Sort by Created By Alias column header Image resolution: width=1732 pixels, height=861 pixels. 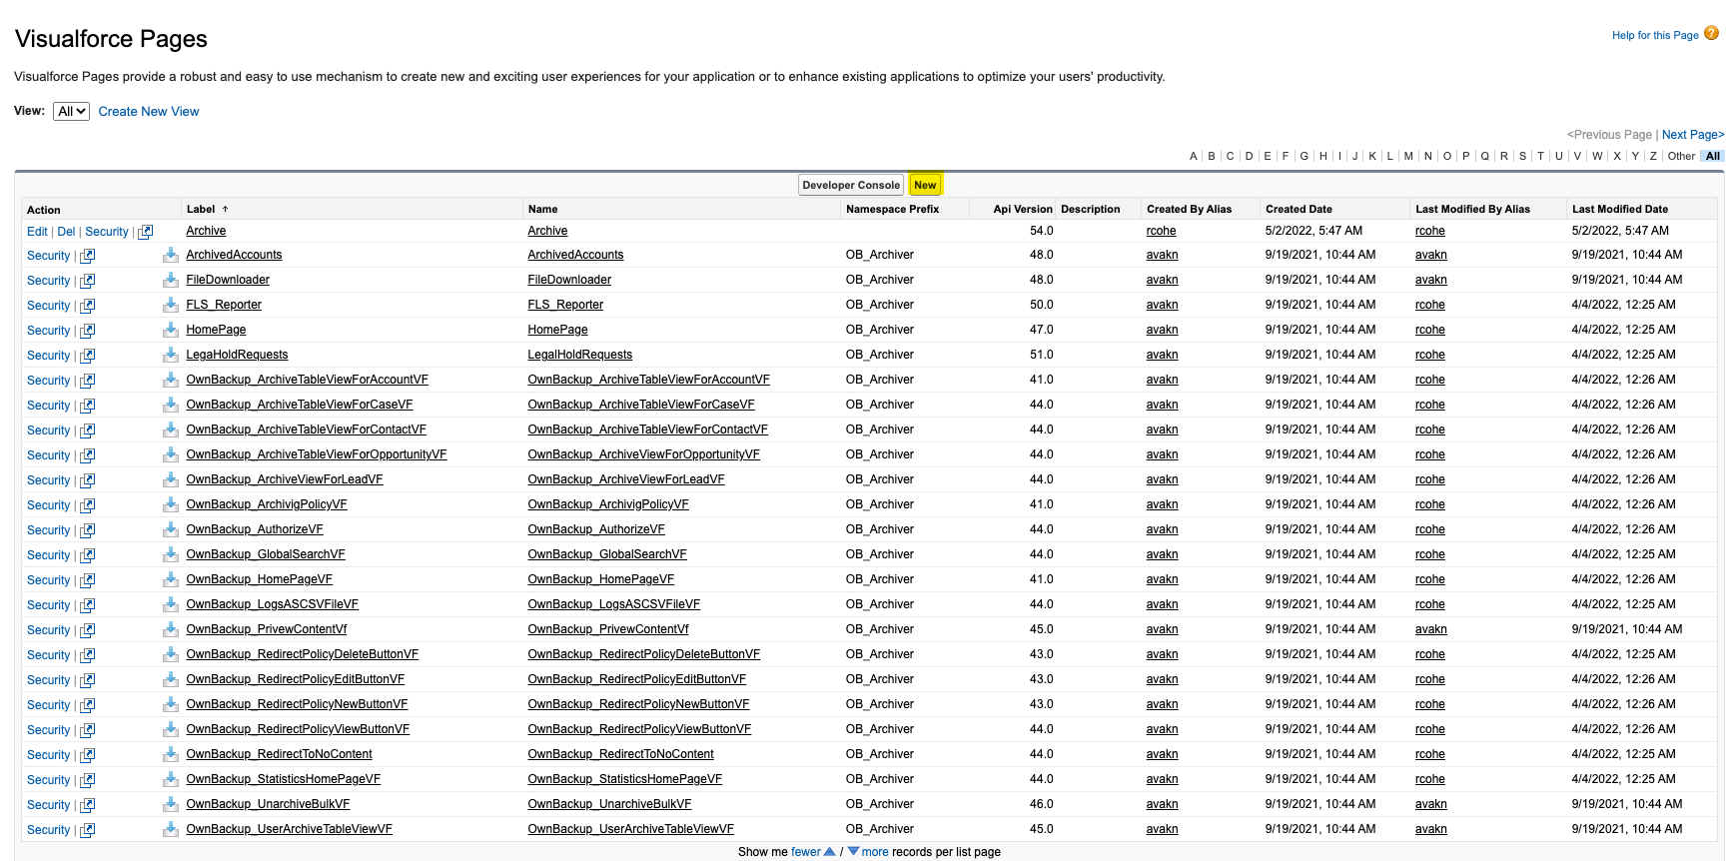point(1189,209)
